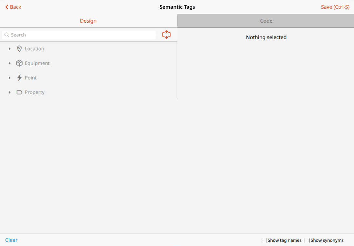
Task: Enable the Show synonyms checkbox
Action: click(x=307, y=240)
